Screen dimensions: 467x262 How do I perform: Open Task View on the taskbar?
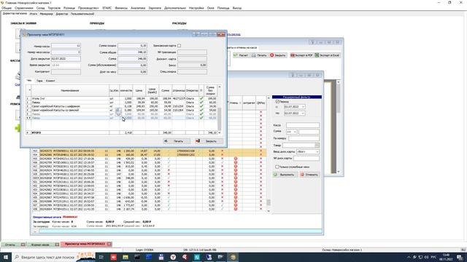pyautogui.click(x=101, y=257)
